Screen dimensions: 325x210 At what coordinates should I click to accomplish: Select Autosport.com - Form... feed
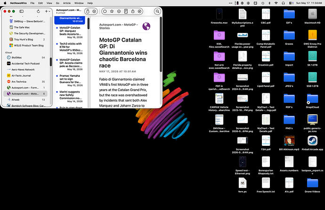(26, 87)
